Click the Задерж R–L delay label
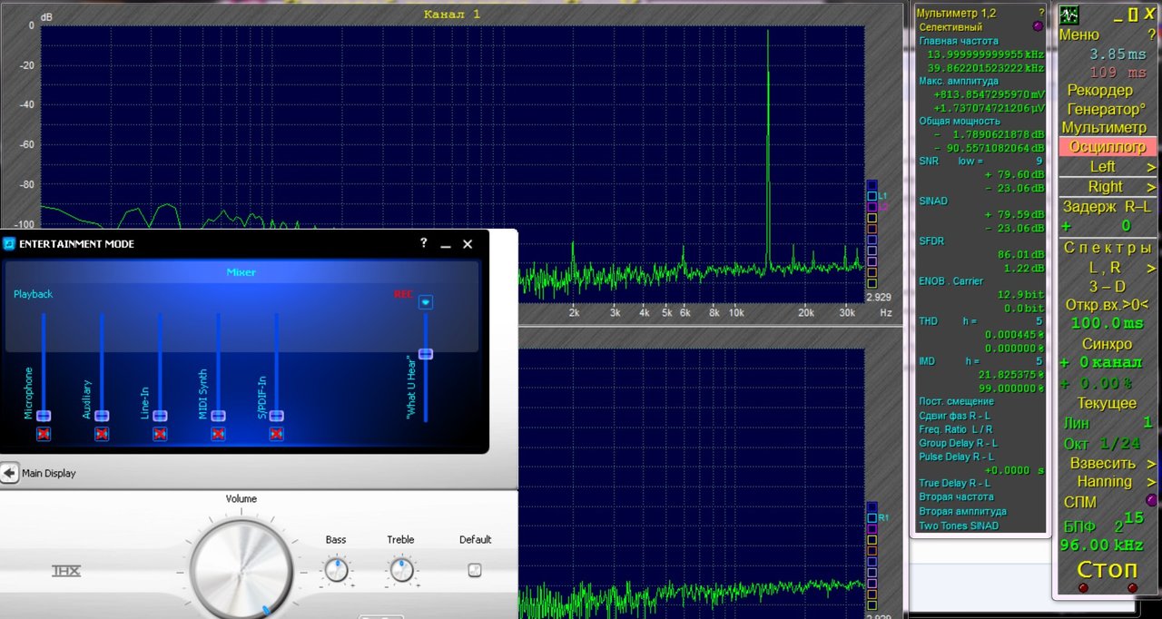 [1108, 207]
